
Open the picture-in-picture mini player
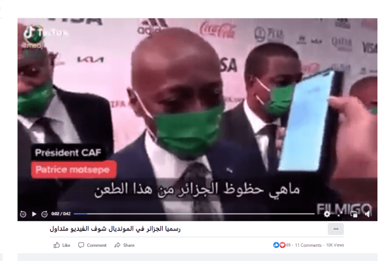pyautogui.click(x=354, y=214)
